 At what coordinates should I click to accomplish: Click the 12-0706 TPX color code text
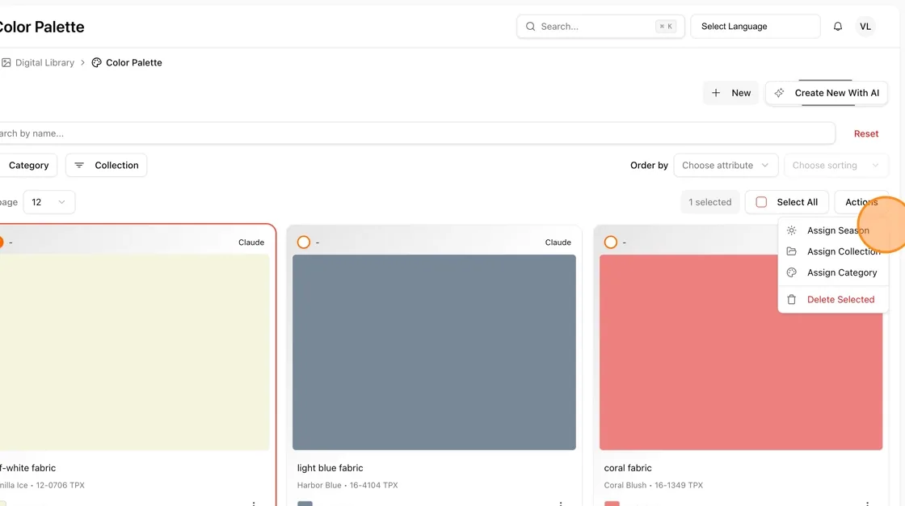coord(60,485)
